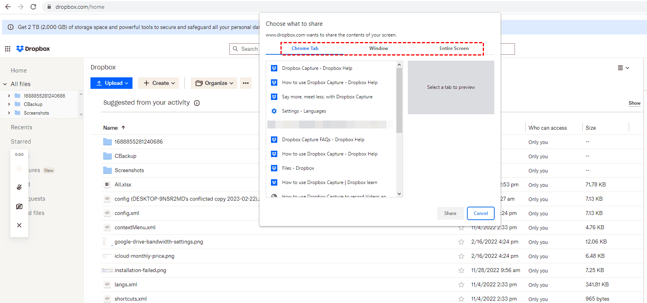Open the Upload dropdown
Image resolution: width=647 pixels, height=303 pixels.
(111, 83)
